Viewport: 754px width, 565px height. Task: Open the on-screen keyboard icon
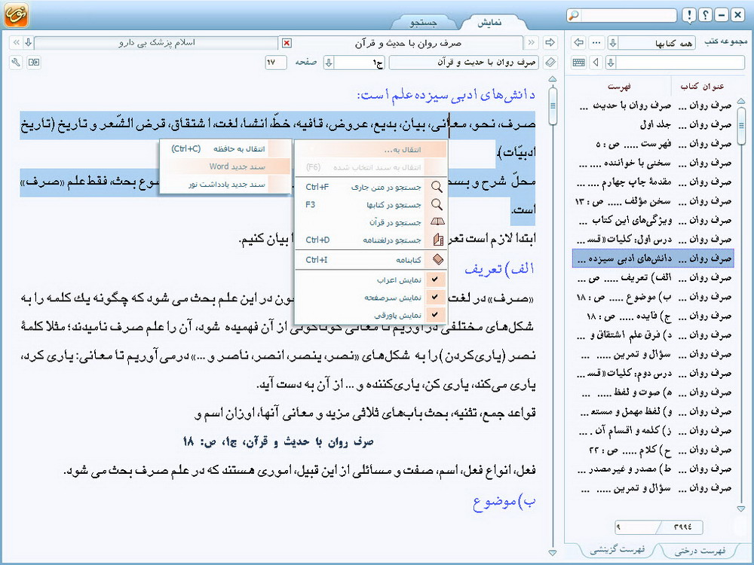579,63
